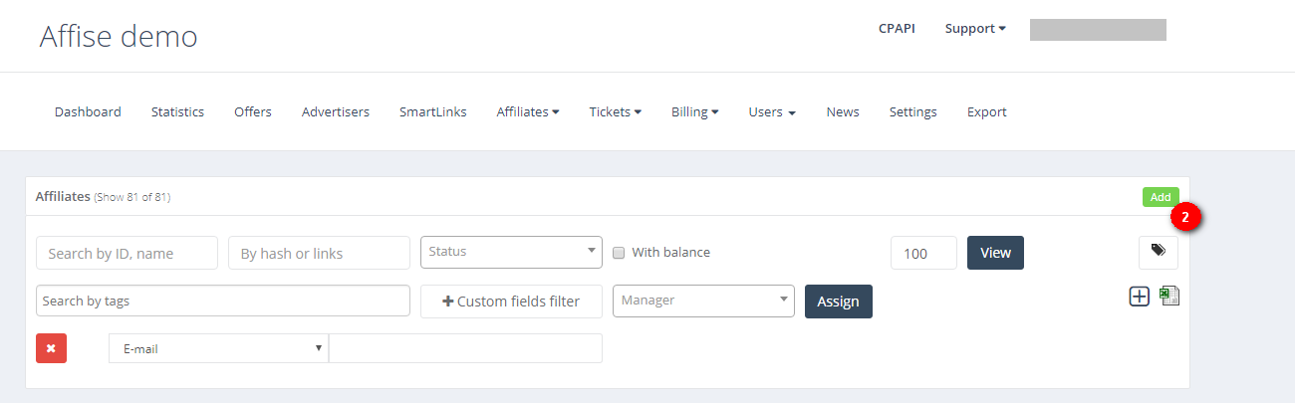This screenshot has height=403, width=1295.
Task: Click the tags icon button
Action: click(1158, 252)
